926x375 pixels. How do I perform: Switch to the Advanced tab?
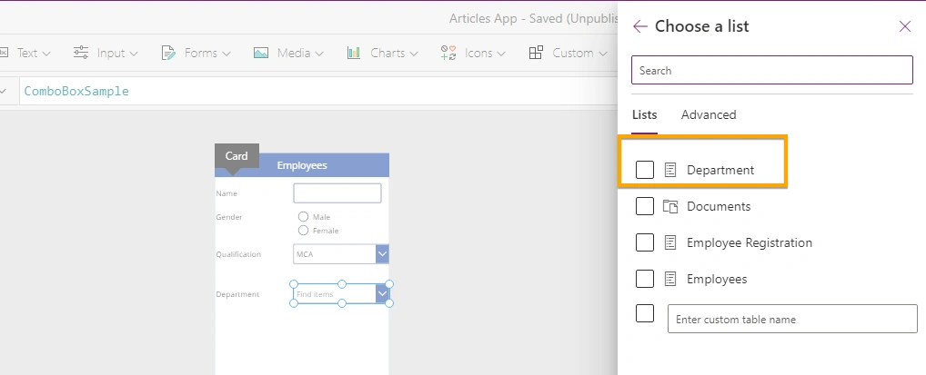pos(709,115)
